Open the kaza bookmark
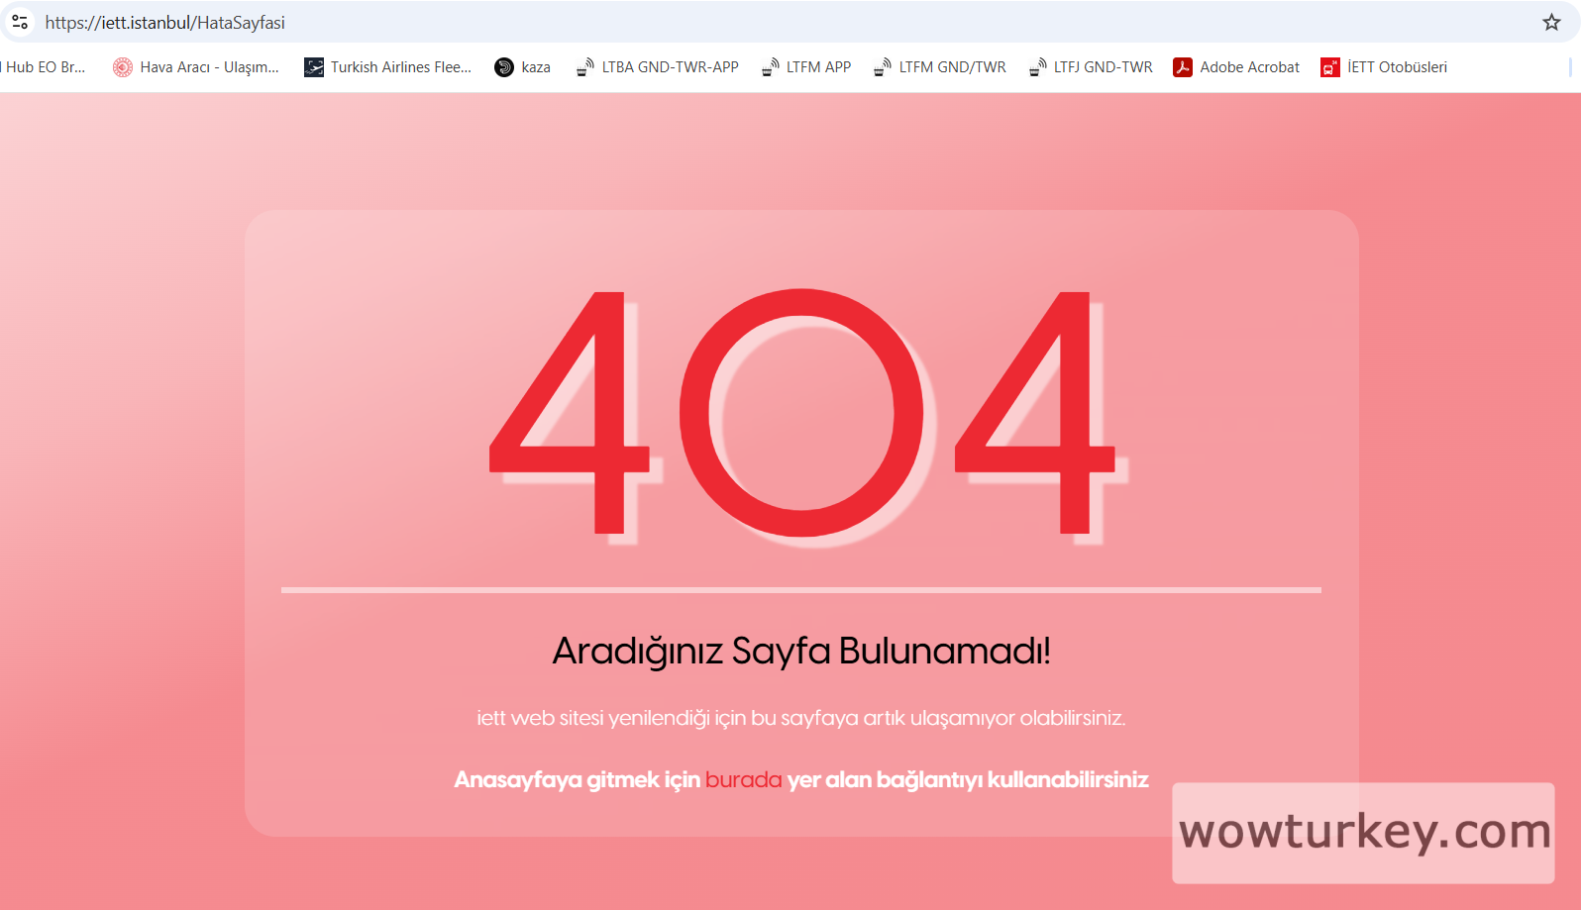 [523, 67]
